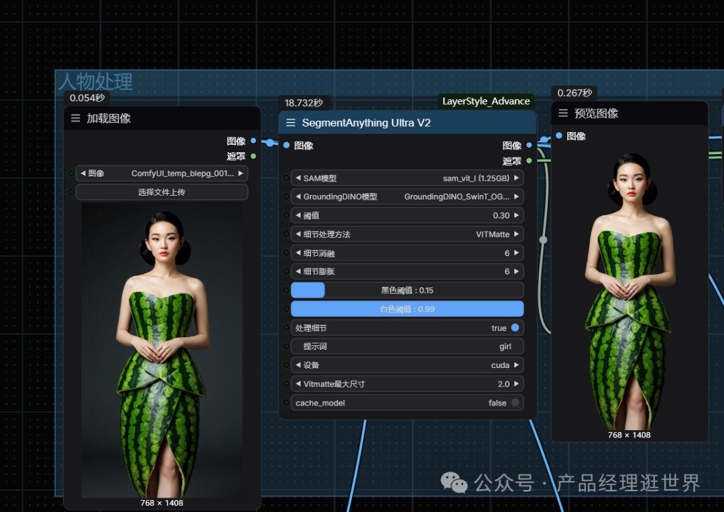Screen dimensions: 724x512
Task: Open 设备 cuda dropdown
Action: (408, 365)
